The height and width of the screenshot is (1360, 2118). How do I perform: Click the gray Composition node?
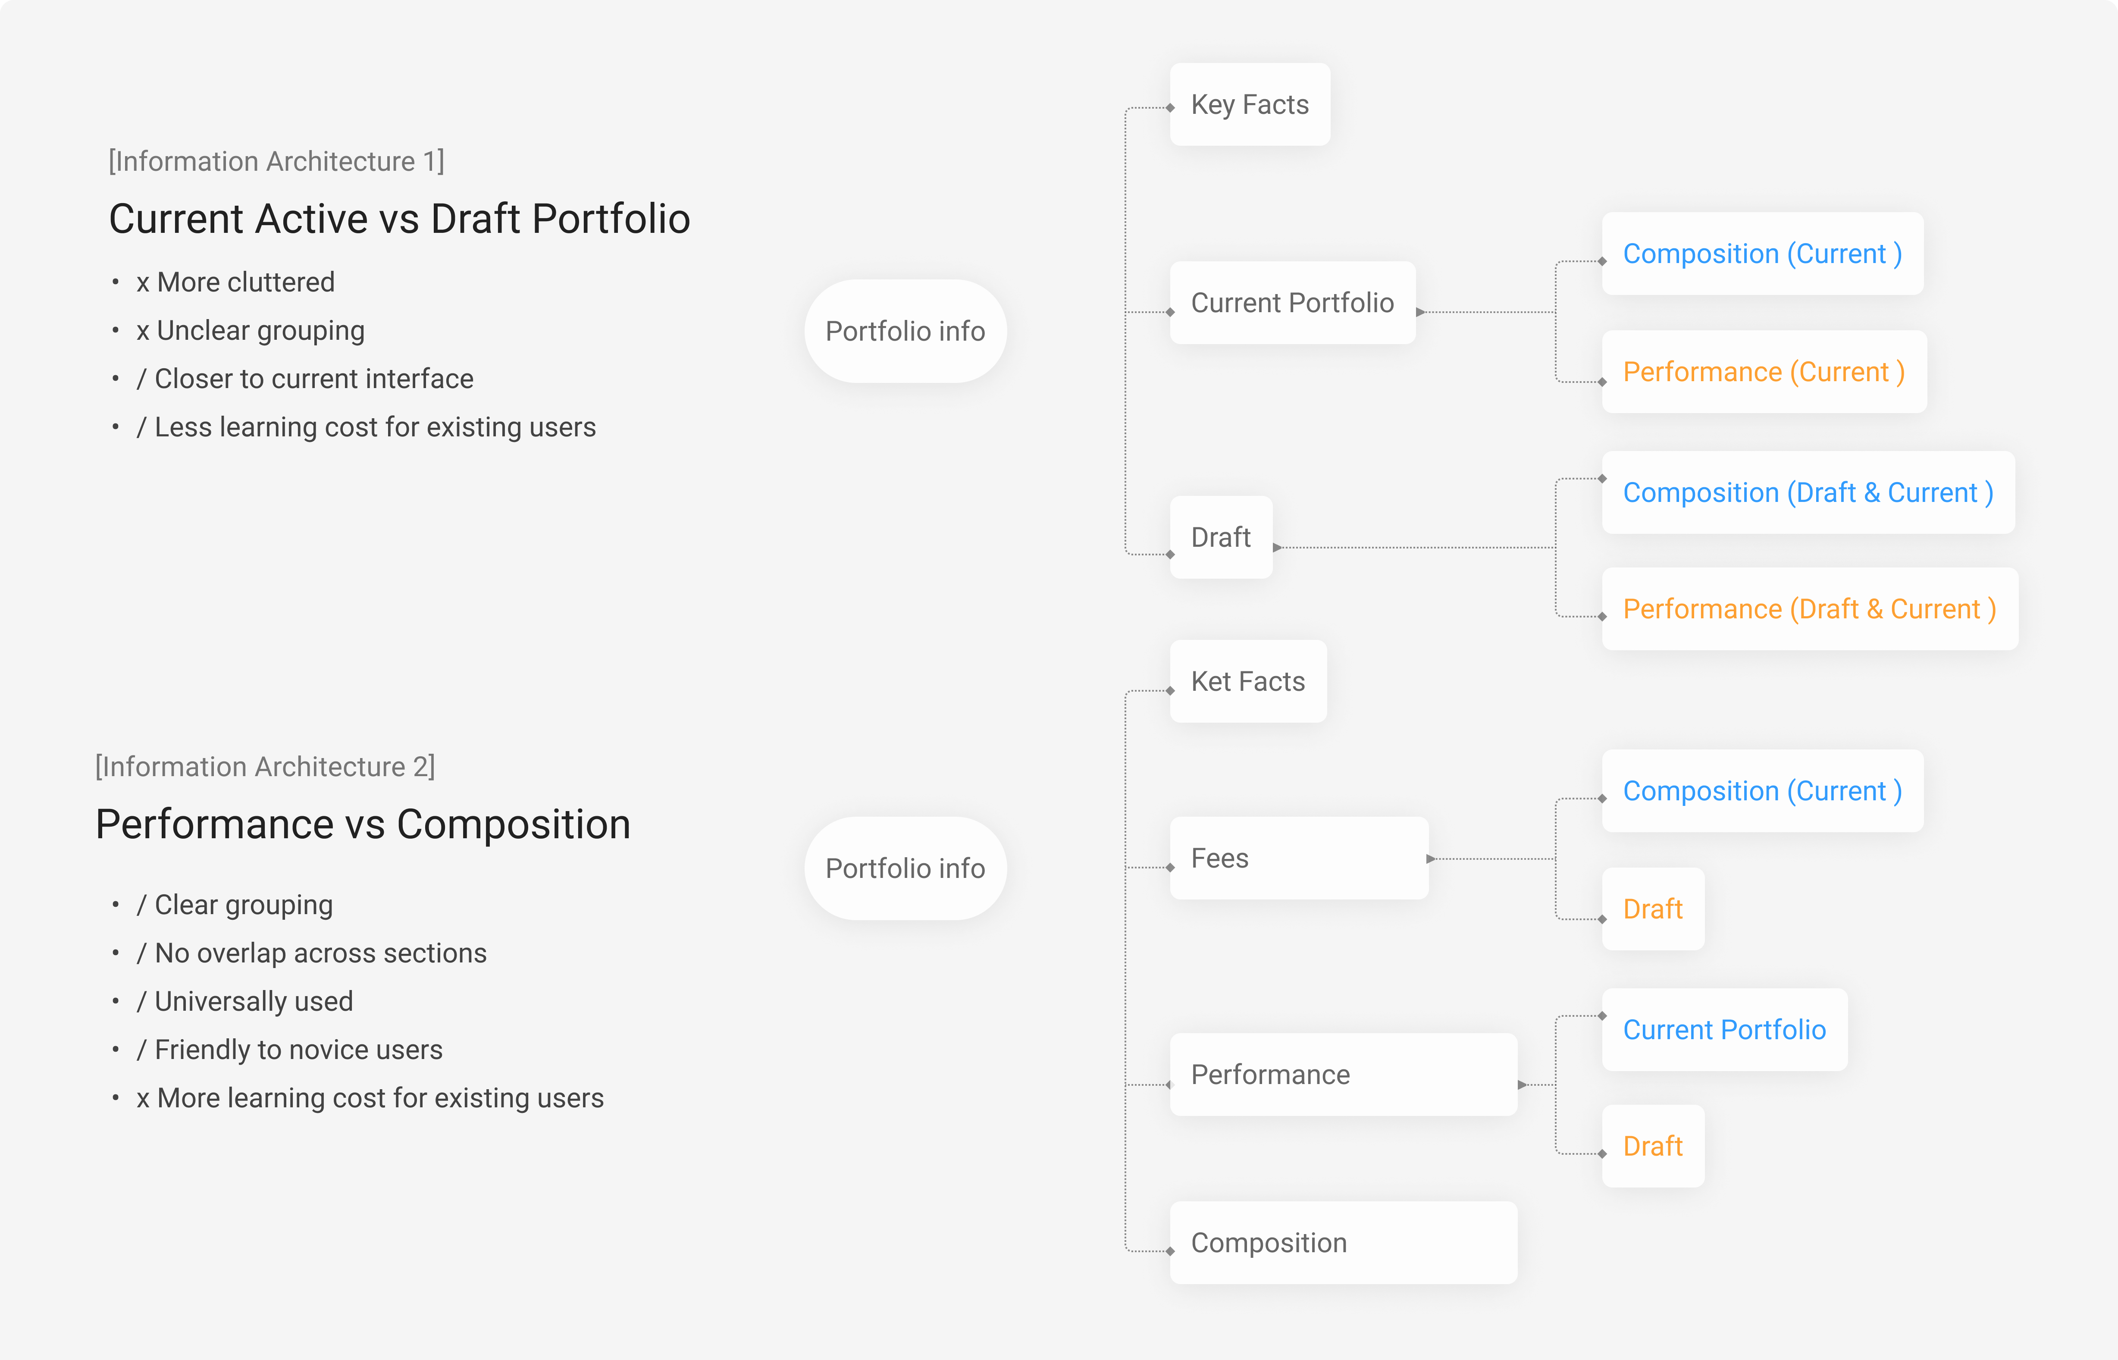point(1342,1243)
